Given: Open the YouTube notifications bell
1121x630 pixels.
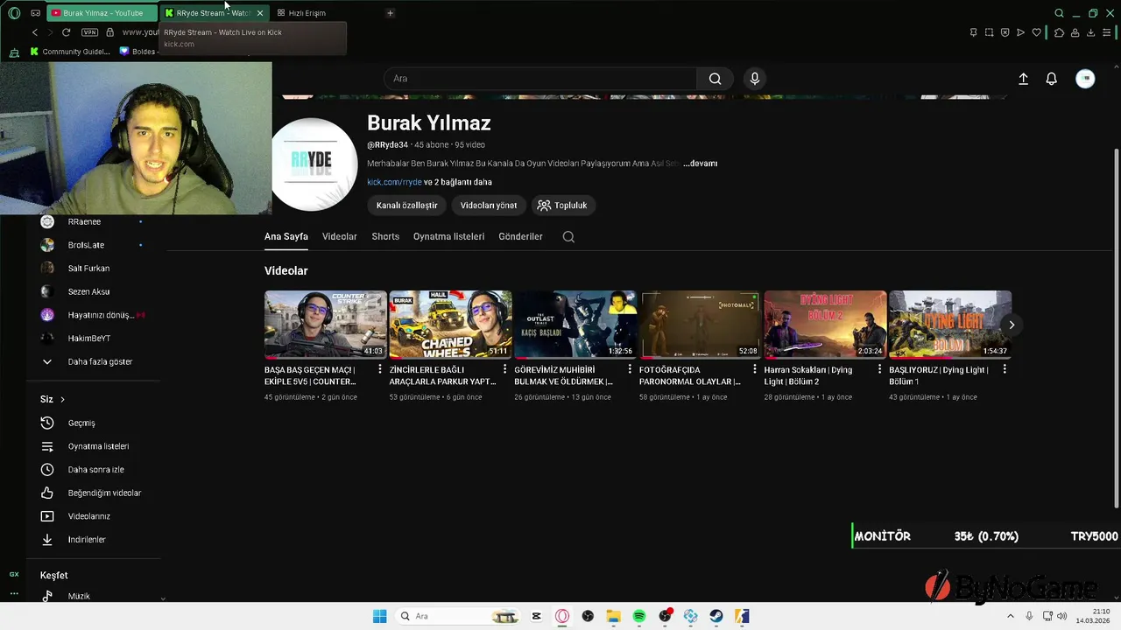Looking at the screenshot, I should pos(1052,79).
